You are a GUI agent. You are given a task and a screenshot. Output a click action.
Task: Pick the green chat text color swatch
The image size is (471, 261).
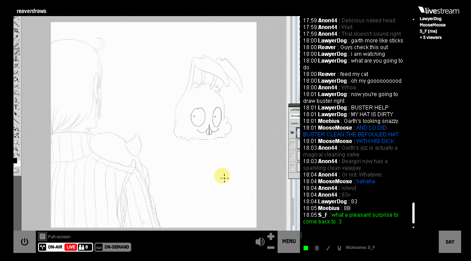[x=306, y=248]
